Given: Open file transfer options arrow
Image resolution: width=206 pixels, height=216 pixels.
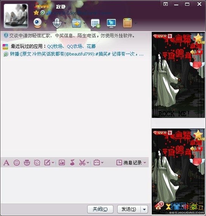Looking at the screenshot, I should 84,23.
